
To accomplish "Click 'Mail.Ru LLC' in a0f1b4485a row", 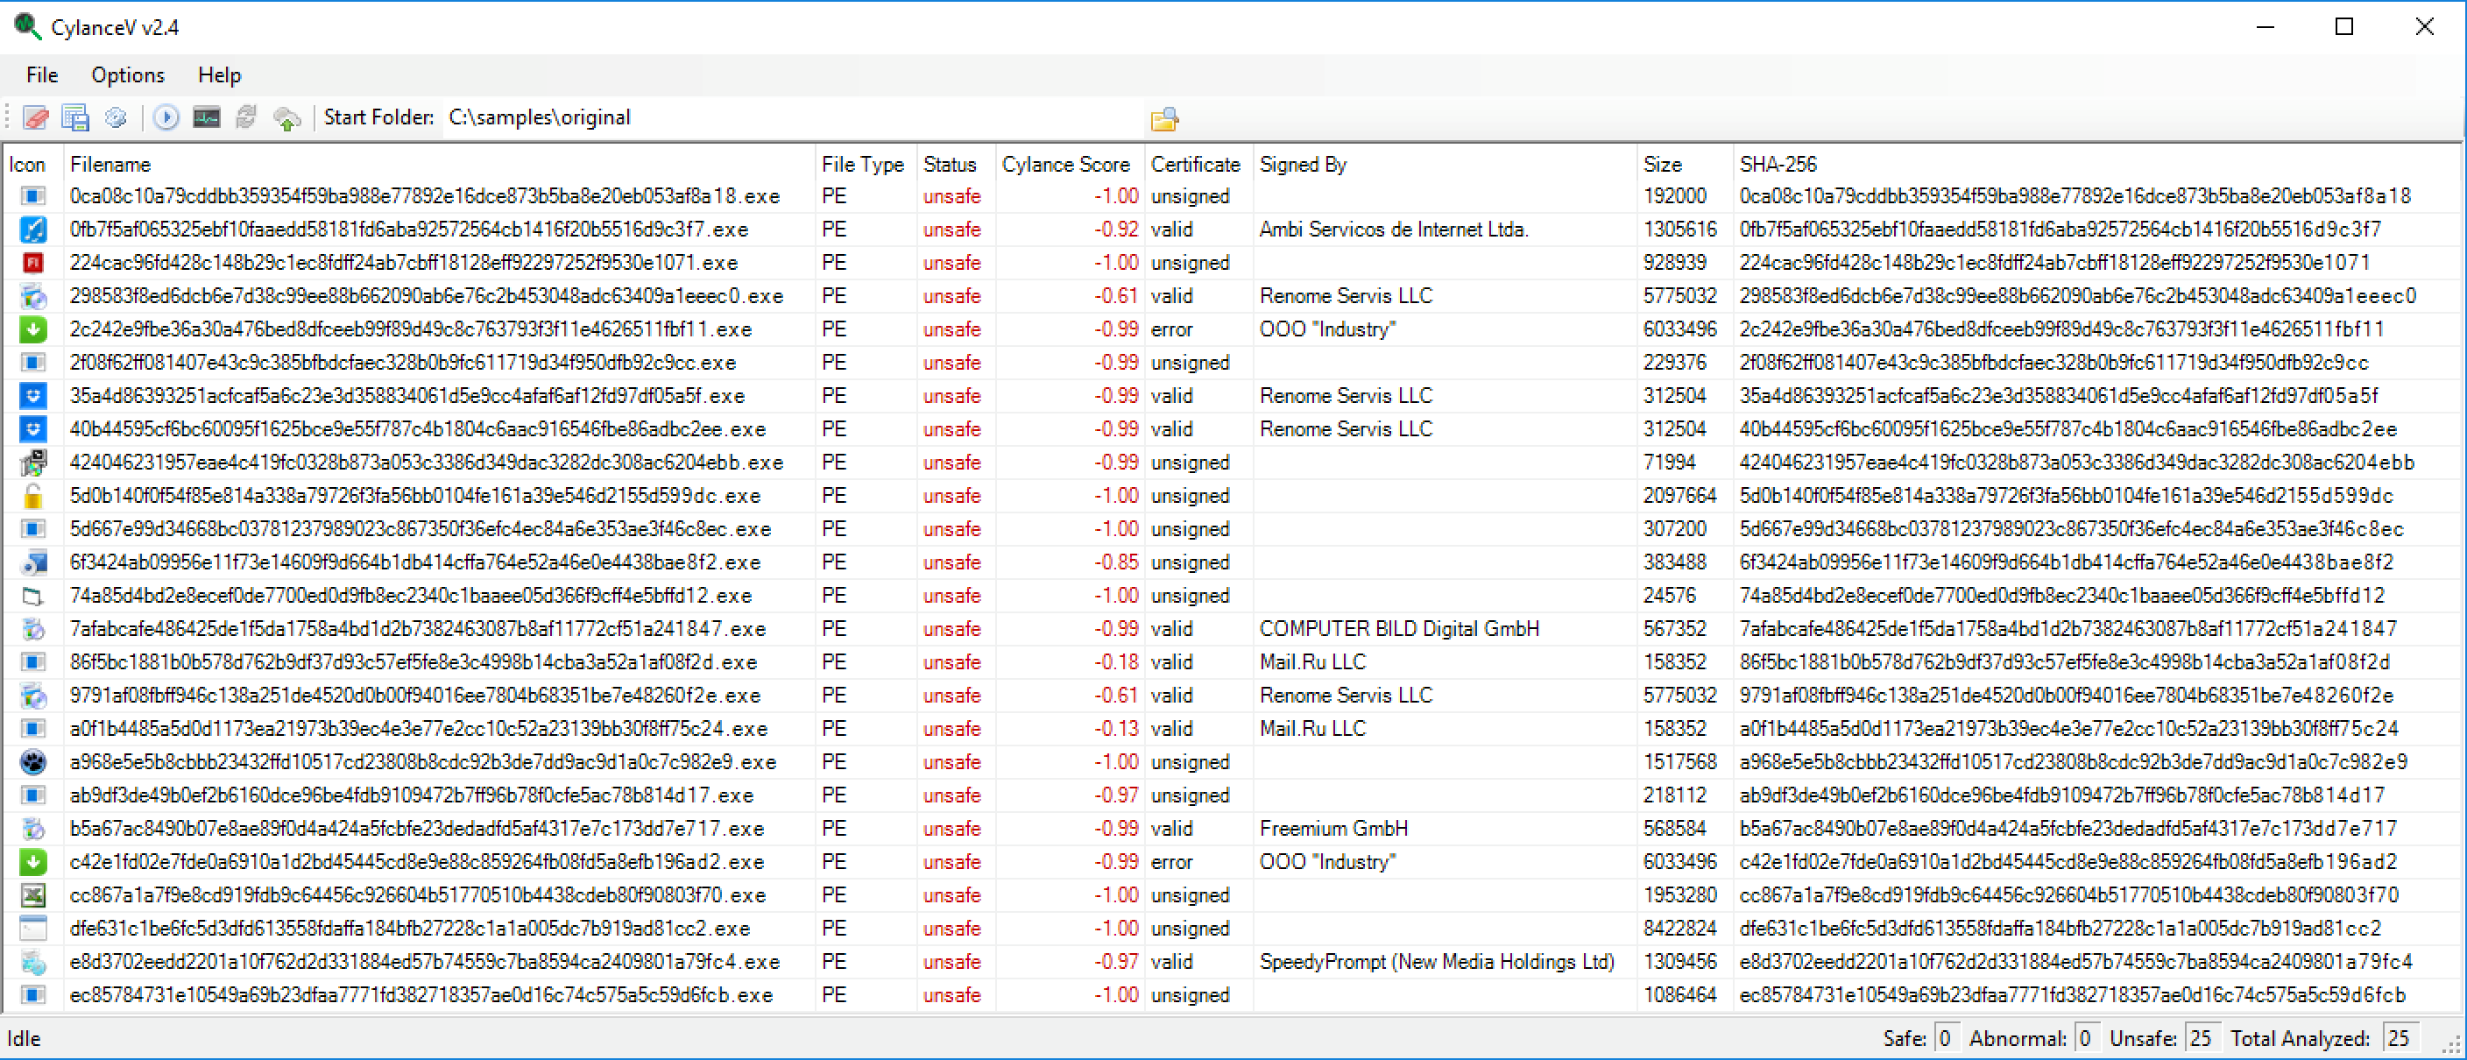I will click(x=1312, y=729).
